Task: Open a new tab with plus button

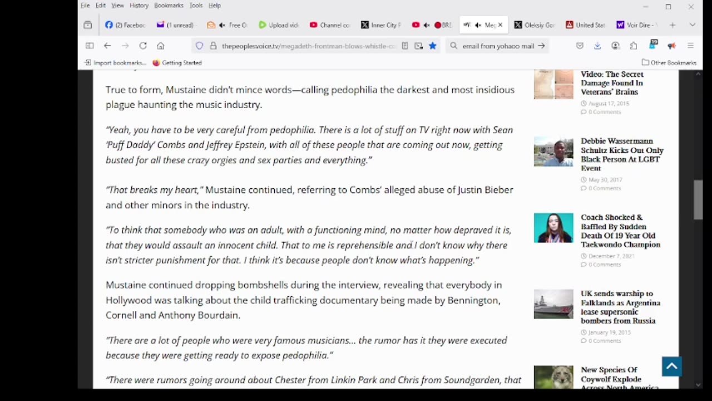Action: [672, 25]
